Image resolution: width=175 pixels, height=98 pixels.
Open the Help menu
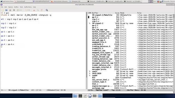(34, 7)
